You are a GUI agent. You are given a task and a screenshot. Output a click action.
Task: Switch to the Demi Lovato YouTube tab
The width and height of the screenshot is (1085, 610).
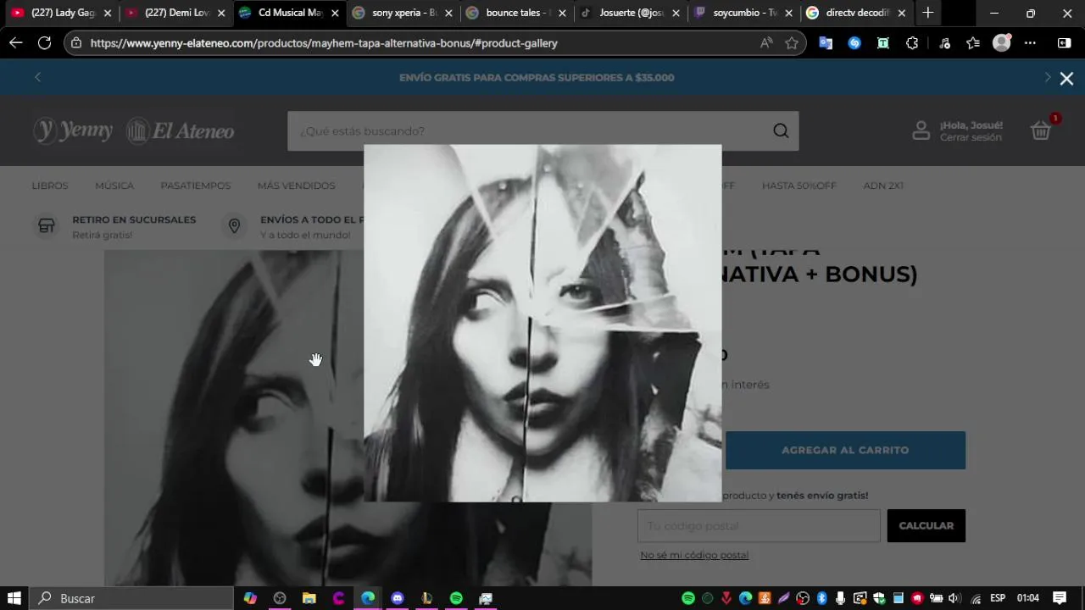pos(173,13)
